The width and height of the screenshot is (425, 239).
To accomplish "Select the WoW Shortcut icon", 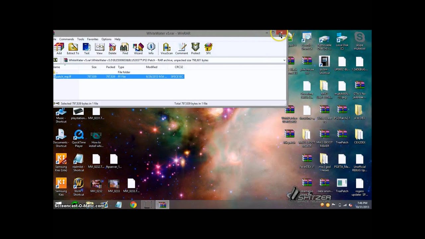I will point(79,187).
